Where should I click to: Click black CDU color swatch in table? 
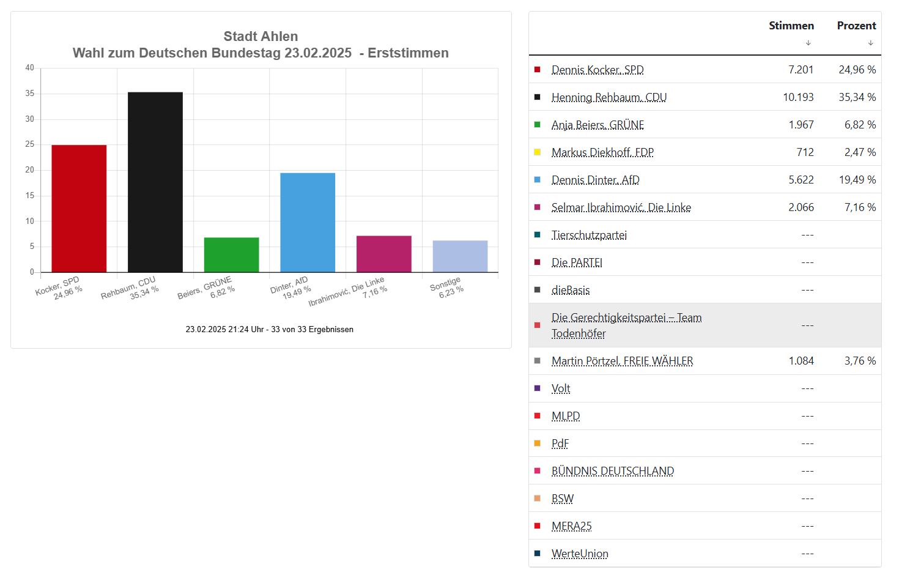pos(538,97)
